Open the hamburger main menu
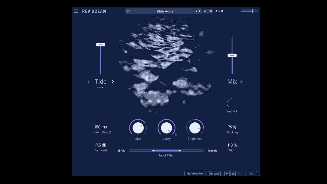 [76, 11]
